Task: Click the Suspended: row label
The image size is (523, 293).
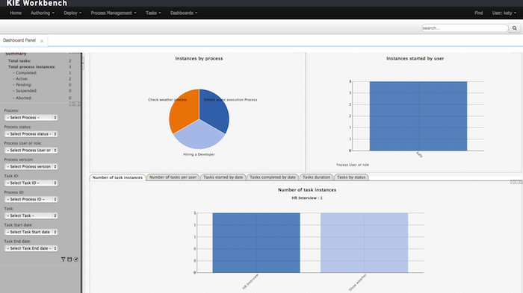Action: [26, 91]
